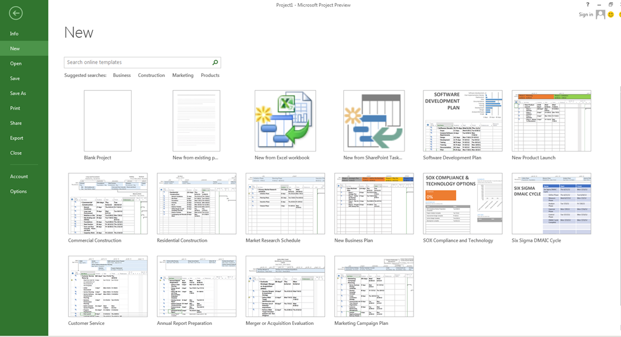This screenshot has height=337, width=621.
Task: Select the New from existing project thumbnail
Action: pyautogui.click(x=196, y=121)
